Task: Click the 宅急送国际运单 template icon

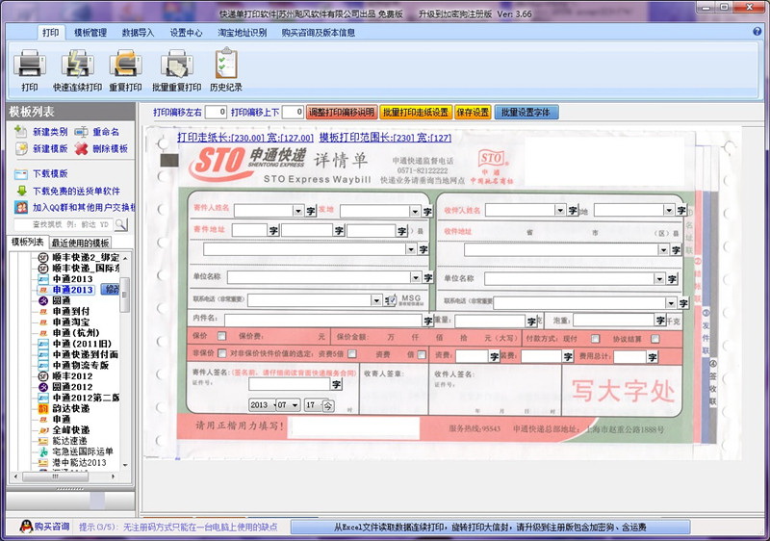Action: coord(43,451)
